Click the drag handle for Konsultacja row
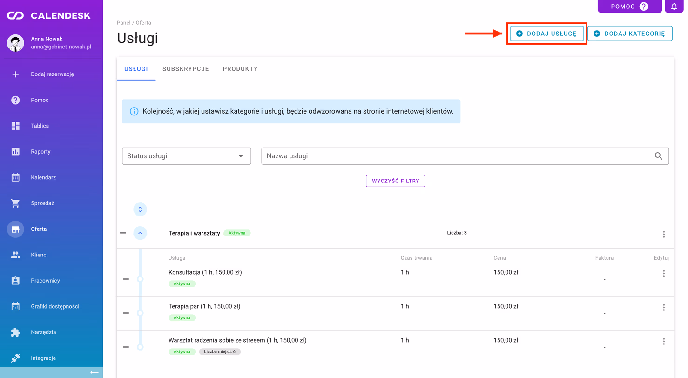 [126, 279]
